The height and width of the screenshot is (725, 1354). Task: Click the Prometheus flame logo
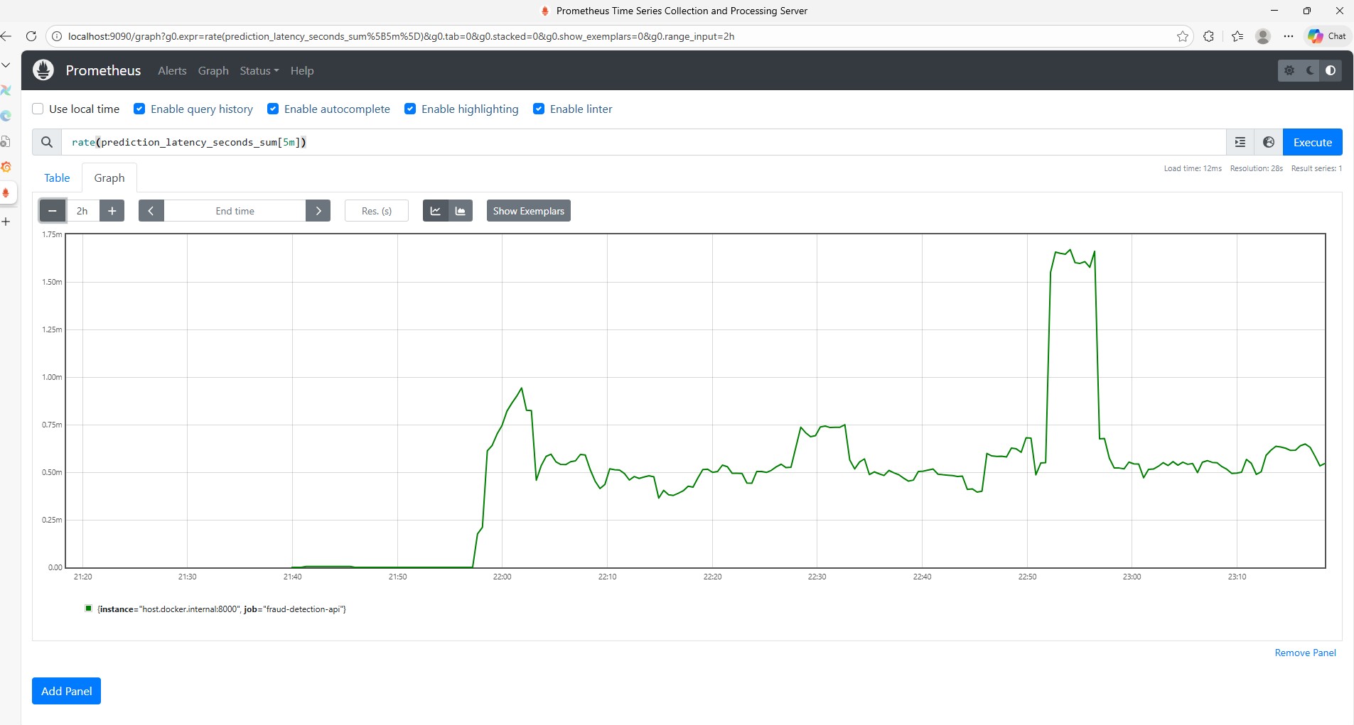coord(43,70)
